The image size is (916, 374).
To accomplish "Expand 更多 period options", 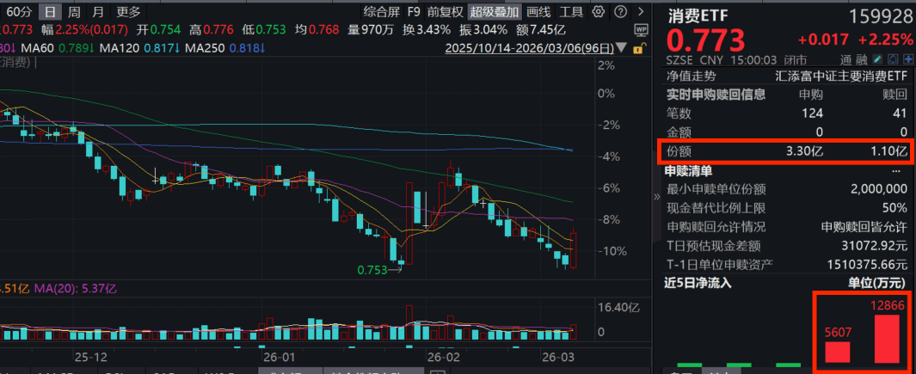I will tap(128, 12).
